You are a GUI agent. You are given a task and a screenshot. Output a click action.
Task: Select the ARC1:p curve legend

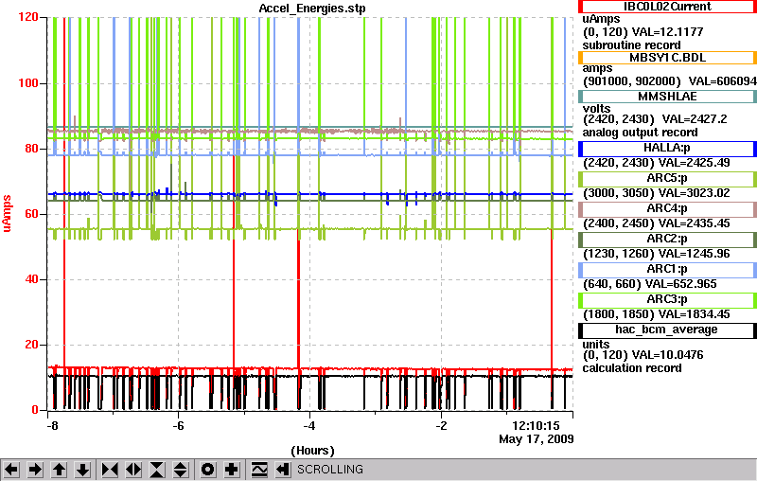(667, 270)
